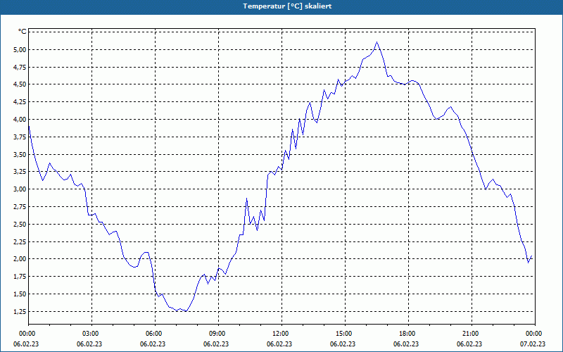Click the 15:00 time label
This screenshot has width=563, height=352.
coord(343,333)
